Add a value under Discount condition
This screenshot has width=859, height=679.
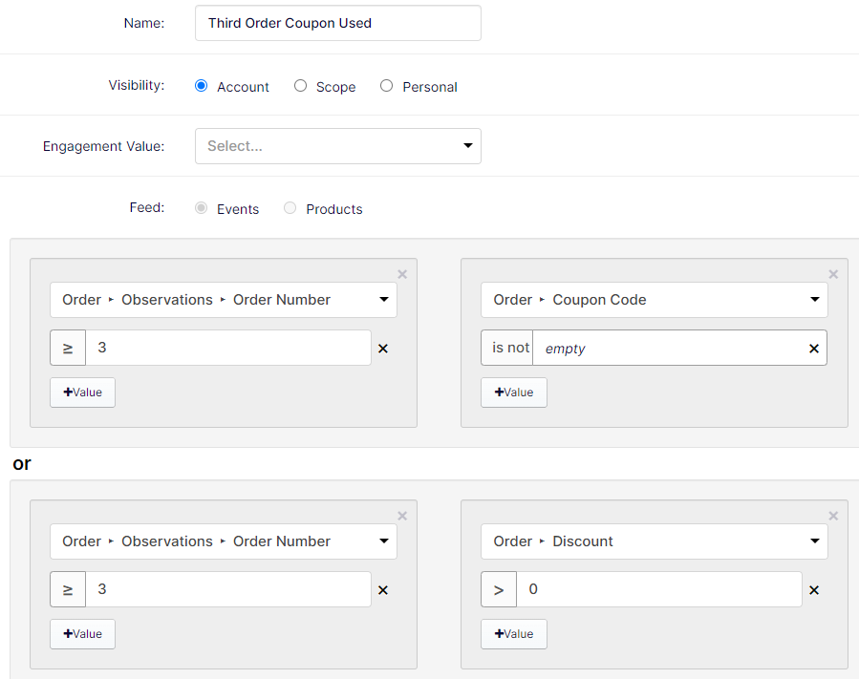click(514, 633)
